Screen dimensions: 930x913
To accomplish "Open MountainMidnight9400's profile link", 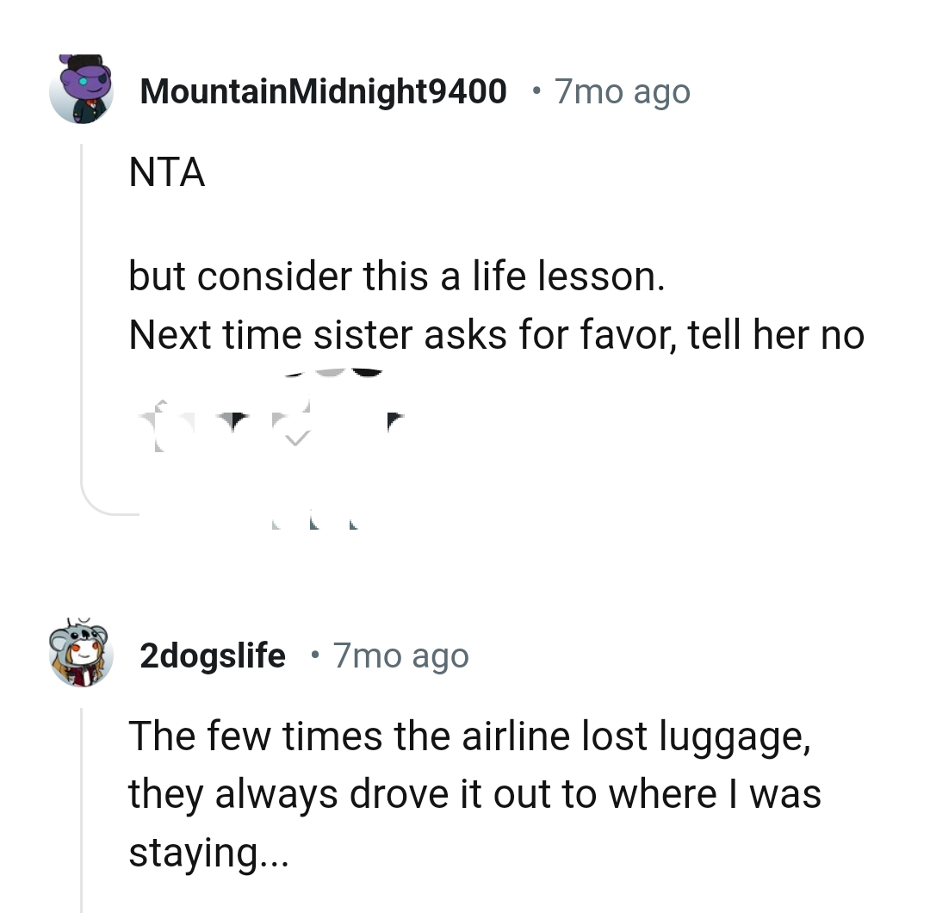I will pos(324,91).
